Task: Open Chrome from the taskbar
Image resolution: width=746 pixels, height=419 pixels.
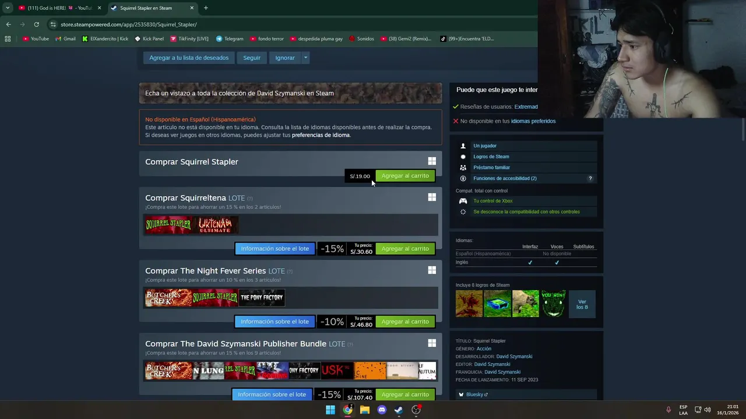Action: coord(347,410)
